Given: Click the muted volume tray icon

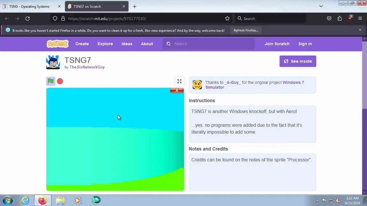Looking at the screenshot, I should coord(338,201).
